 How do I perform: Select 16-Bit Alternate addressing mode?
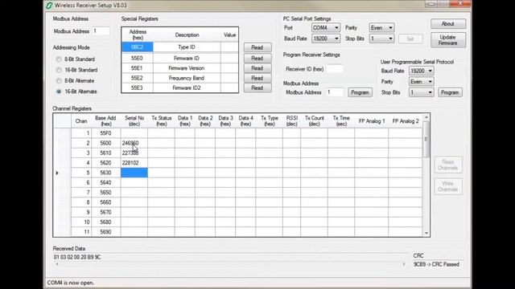(x=59, y=92)
